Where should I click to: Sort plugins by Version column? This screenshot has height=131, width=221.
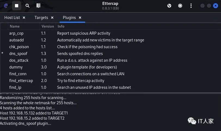click(48, 26)
